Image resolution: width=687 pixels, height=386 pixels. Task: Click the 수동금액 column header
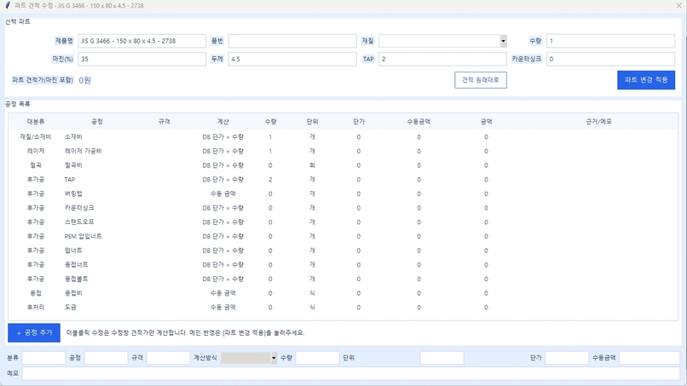(x=419, y=121)
